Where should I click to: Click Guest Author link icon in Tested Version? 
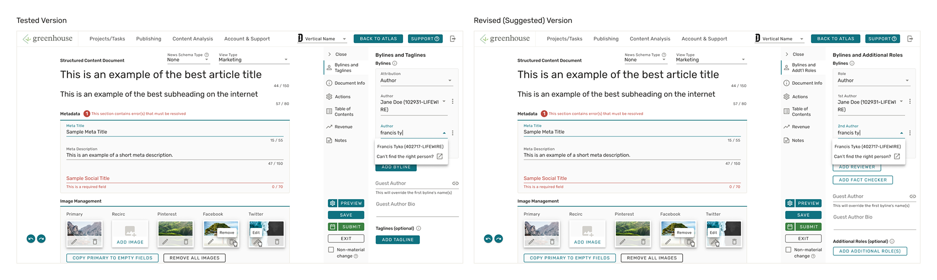click(455, 184)
